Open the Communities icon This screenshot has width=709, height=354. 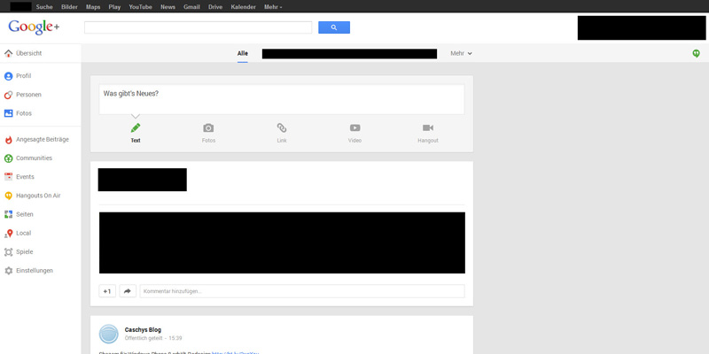[x=8, y=158]
